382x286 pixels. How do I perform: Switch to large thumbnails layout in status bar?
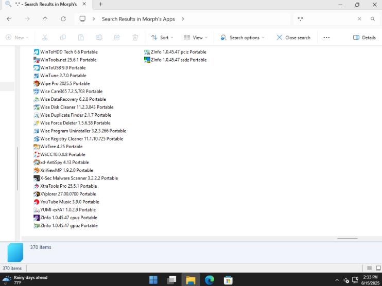click(378, 268)
